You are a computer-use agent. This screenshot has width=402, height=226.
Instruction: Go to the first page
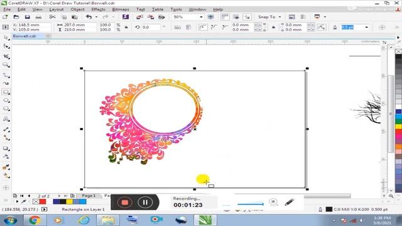[x=22, y=196]
